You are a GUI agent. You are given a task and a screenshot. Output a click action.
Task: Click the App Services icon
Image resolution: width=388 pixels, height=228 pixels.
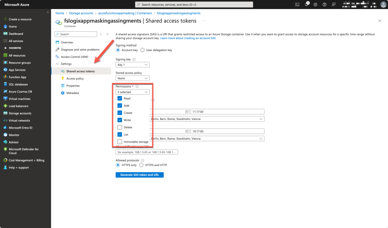click(x=5, y=70)
